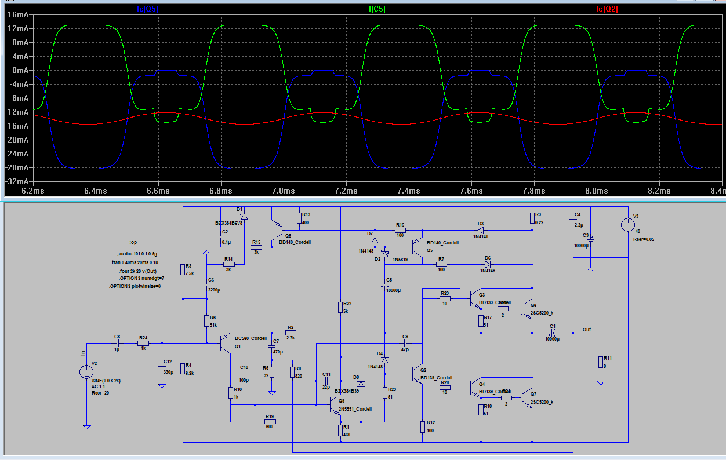Select resistor R6 51k symbol
The image size is (726, 460).
(206, 321)
